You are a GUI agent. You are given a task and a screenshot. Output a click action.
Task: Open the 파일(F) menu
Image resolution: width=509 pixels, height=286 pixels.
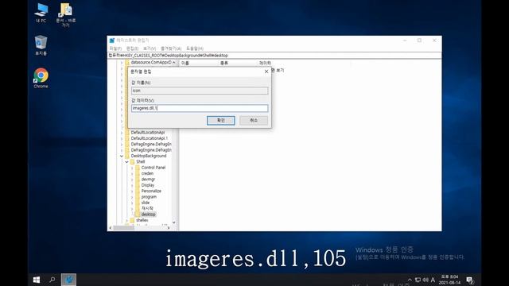pyautogui.click(x=115, y=48)
